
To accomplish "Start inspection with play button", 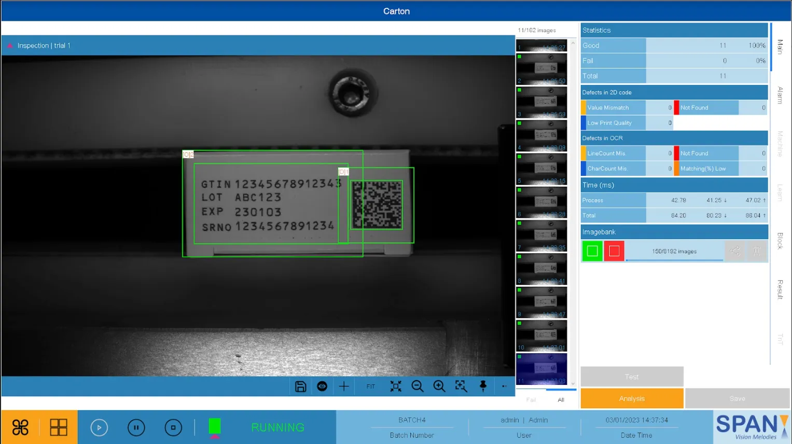I will pyautogui.click(x=99, y=427).
